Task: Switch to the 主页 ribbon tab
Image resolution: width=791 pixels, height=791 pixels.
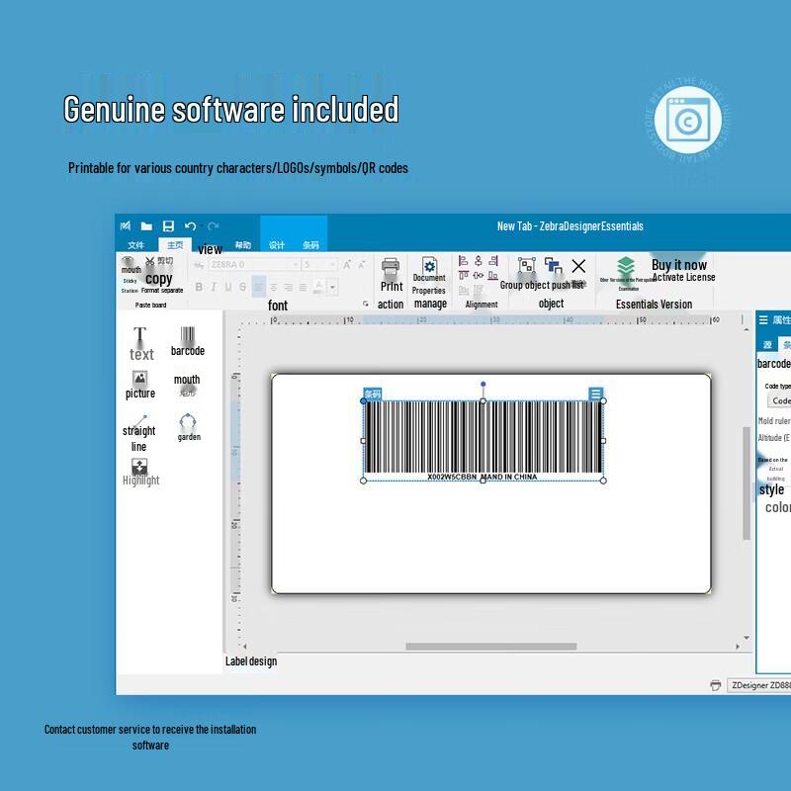Action: point(175,244)
